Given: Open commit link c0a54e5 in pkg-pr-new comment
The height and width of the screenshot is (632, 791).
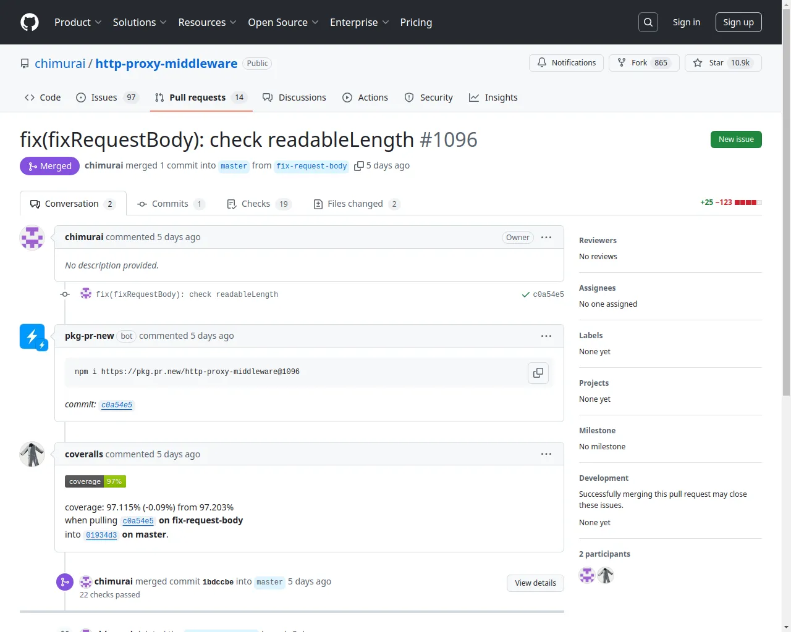Looking at the screenshot, I should 117,405.
